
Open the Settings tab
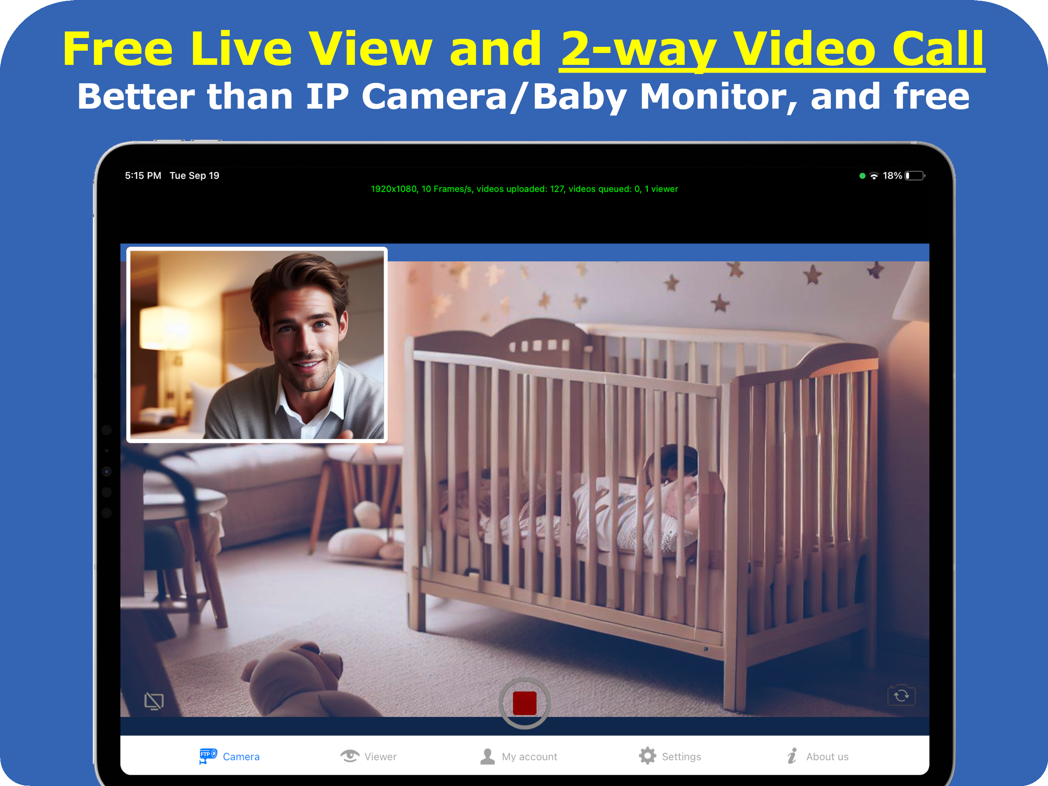click(x=673, y=756)
